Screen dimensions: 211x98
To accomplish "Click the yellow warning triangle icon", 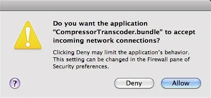I will pos(28,36).
